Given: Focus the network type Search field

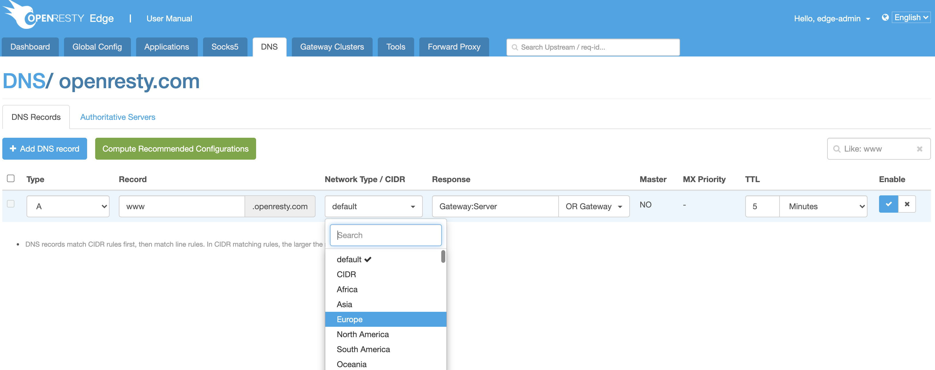Looking at the screenshot, I should pos(386,235).
